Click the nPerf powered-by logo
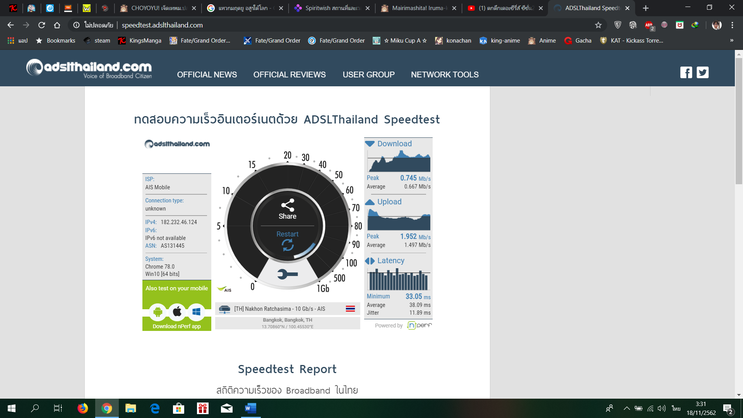The width and height of the screenshot is (743, 418). pos(419,325)
